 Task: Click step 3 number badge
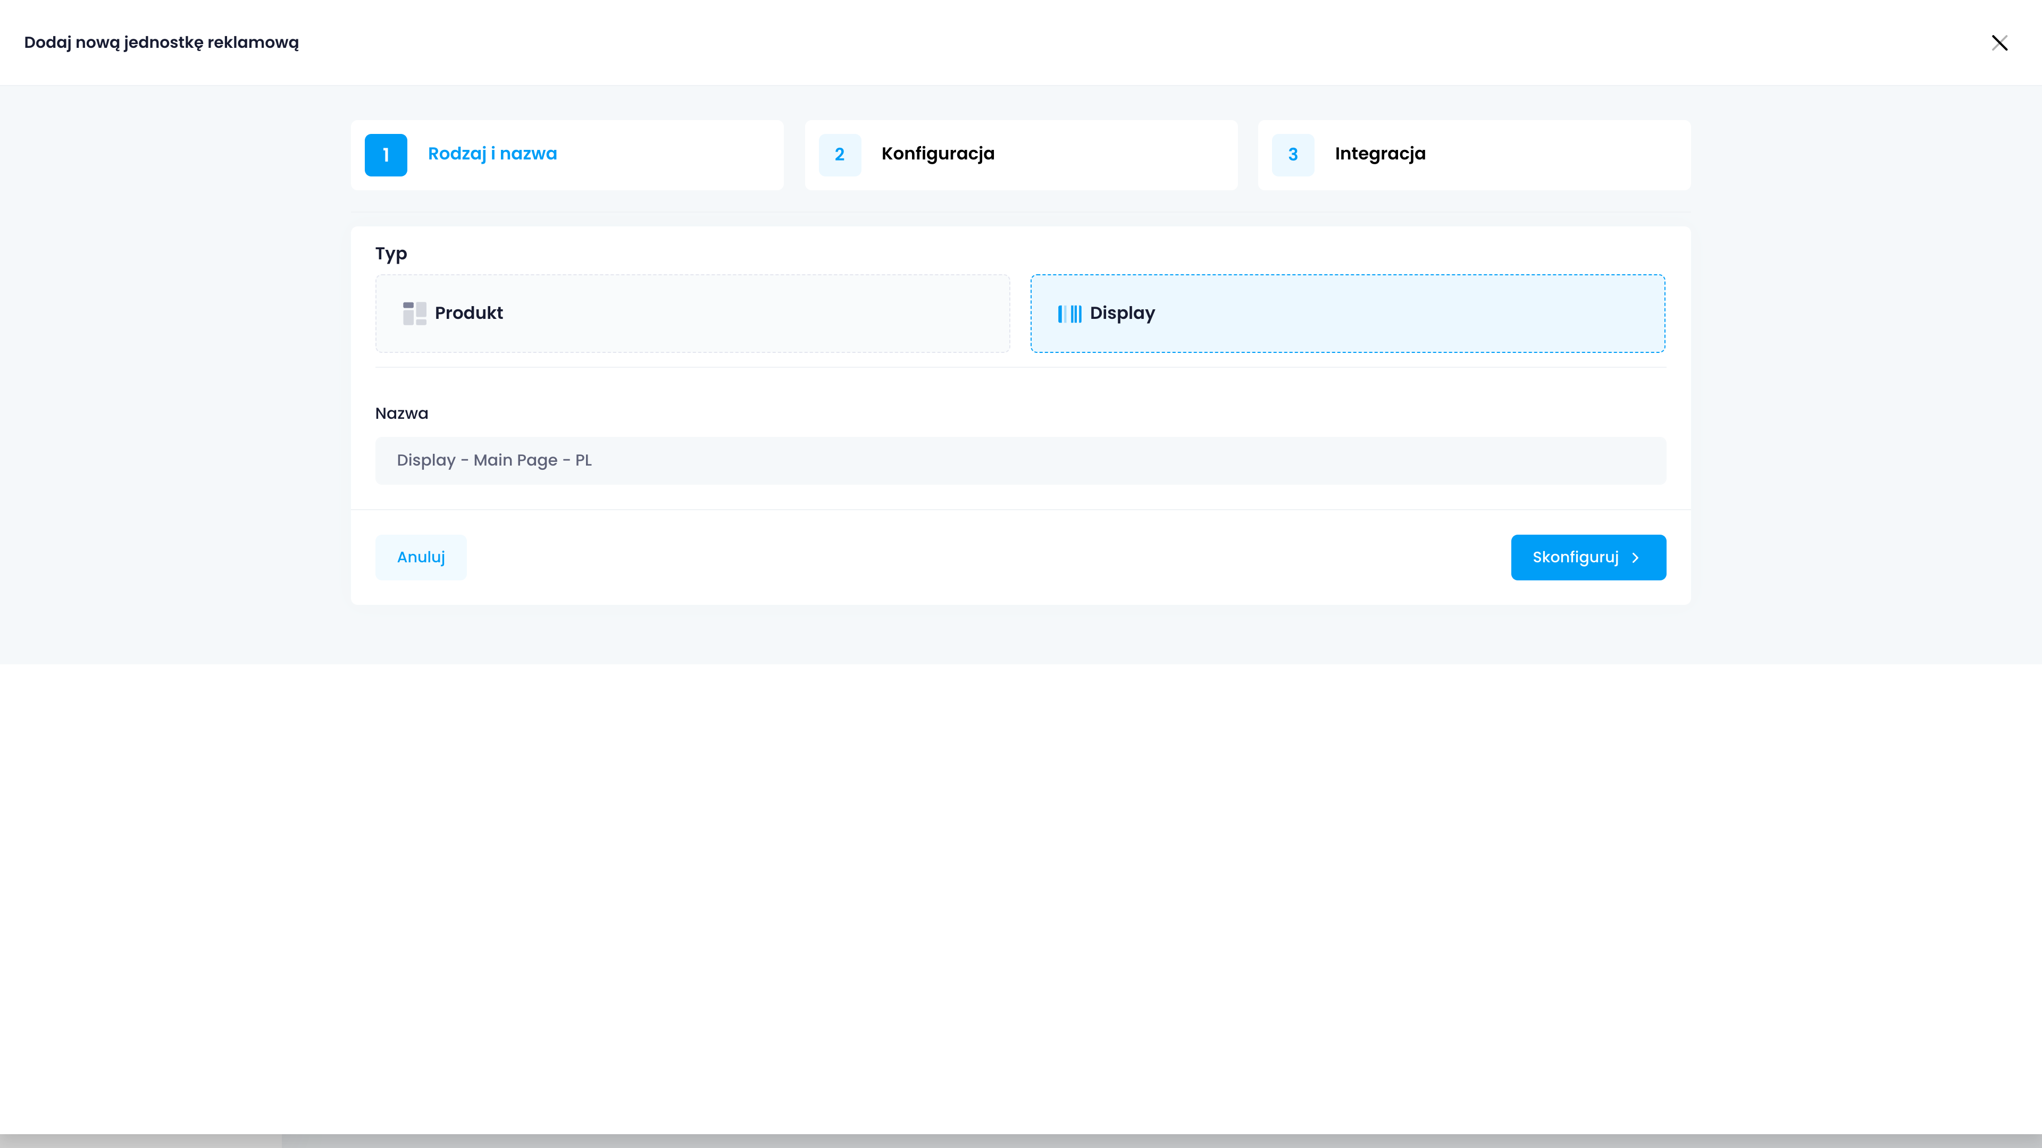(1292, 155)
